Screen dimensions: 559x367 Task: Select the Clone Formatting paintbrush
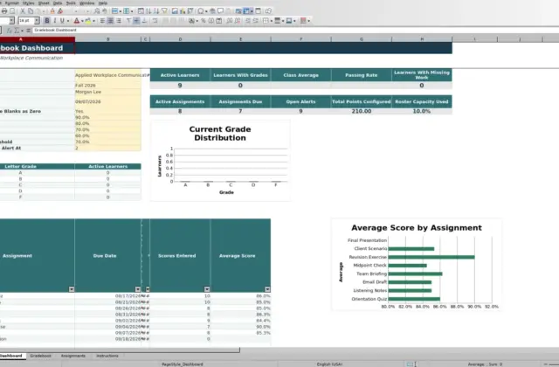coord(52,11)
